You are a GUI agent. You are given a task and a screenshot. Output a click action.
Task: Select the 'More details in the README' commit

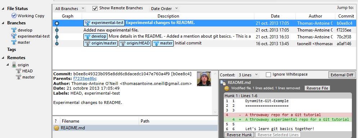pyautogui.click(x=204, y=37)
